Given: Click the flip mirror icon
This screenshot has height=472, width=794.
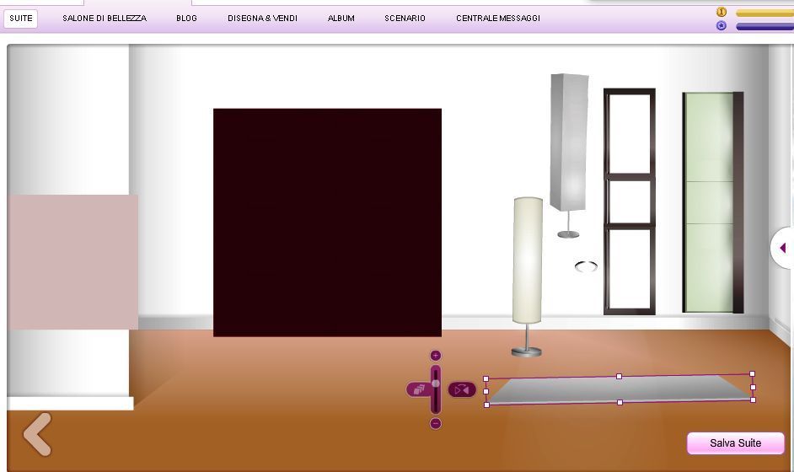Looking at the screenshot, I should click(x=462, y=389).
